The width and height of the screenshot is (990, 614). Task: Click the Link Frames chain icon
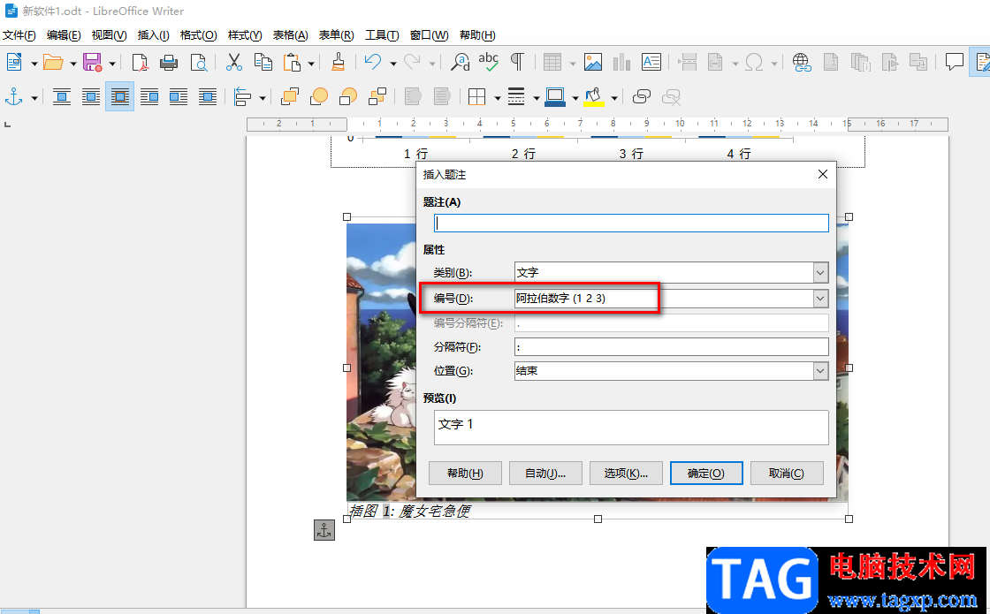(x=642, y=97)
